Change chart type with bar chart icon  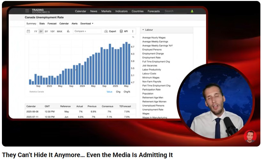coord(68,31)
